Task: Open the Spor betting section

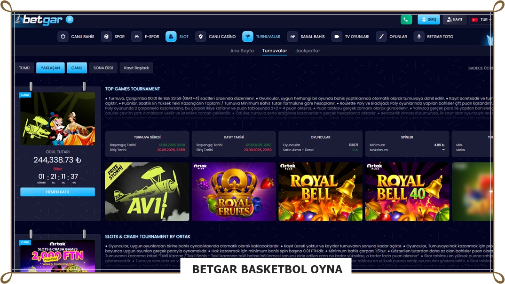Action: pyautogui.click(x=113, y=37)
